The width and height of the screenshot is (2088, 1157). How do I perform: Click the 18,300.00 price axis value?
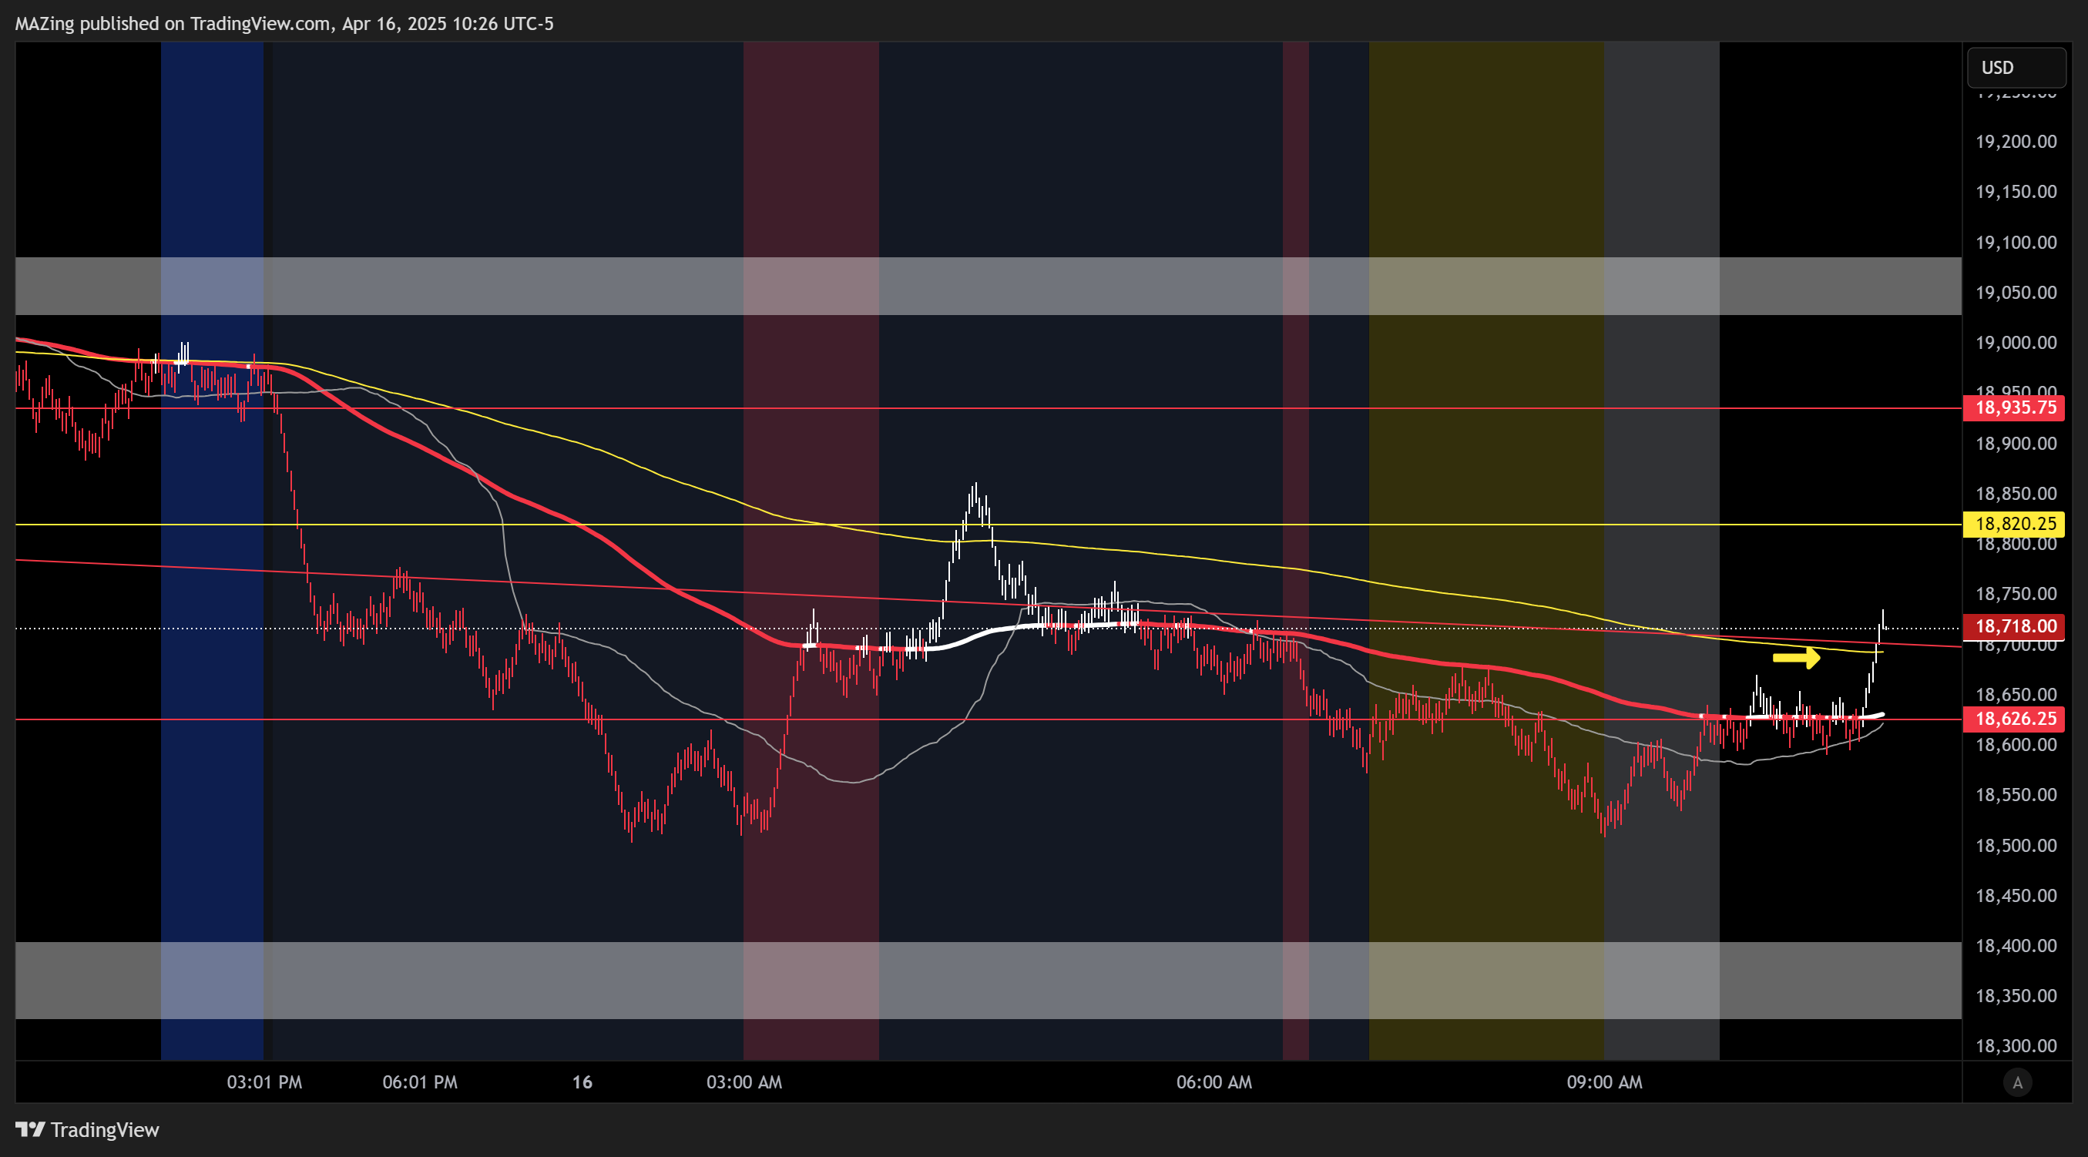pos(2016,1046)
